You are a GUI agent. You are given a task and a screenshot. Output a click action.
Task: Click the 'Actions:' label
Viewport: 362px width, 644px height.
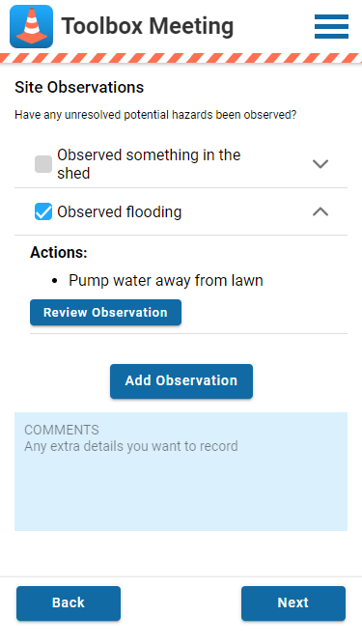(59, 252)
